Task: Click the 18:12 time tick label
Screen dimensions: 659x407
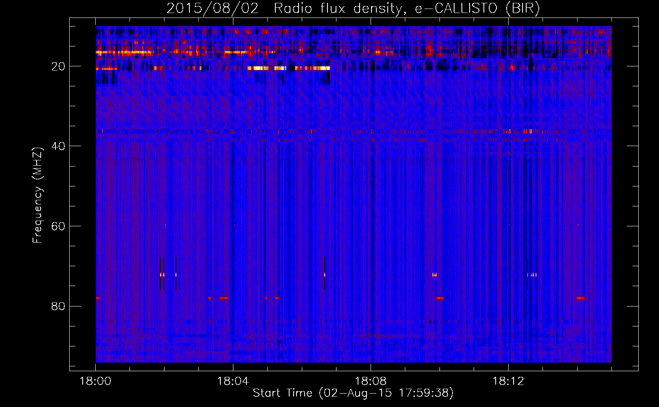Action: point(508,381)
